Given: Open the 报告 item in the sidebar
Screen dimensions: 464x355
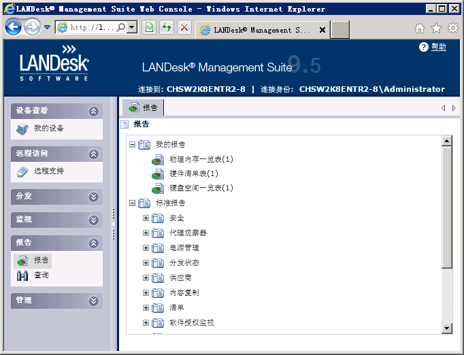Looking at the screenshot, I should pyautogui.click(x=41, y=260).
